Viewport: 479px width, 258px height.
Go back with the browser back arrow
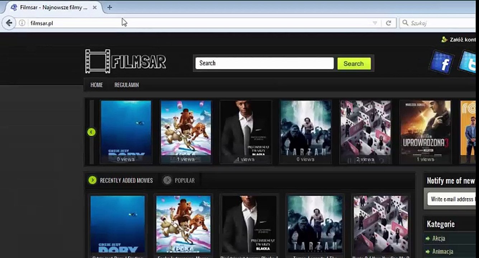pyautogui.click(x=9, y=23)
